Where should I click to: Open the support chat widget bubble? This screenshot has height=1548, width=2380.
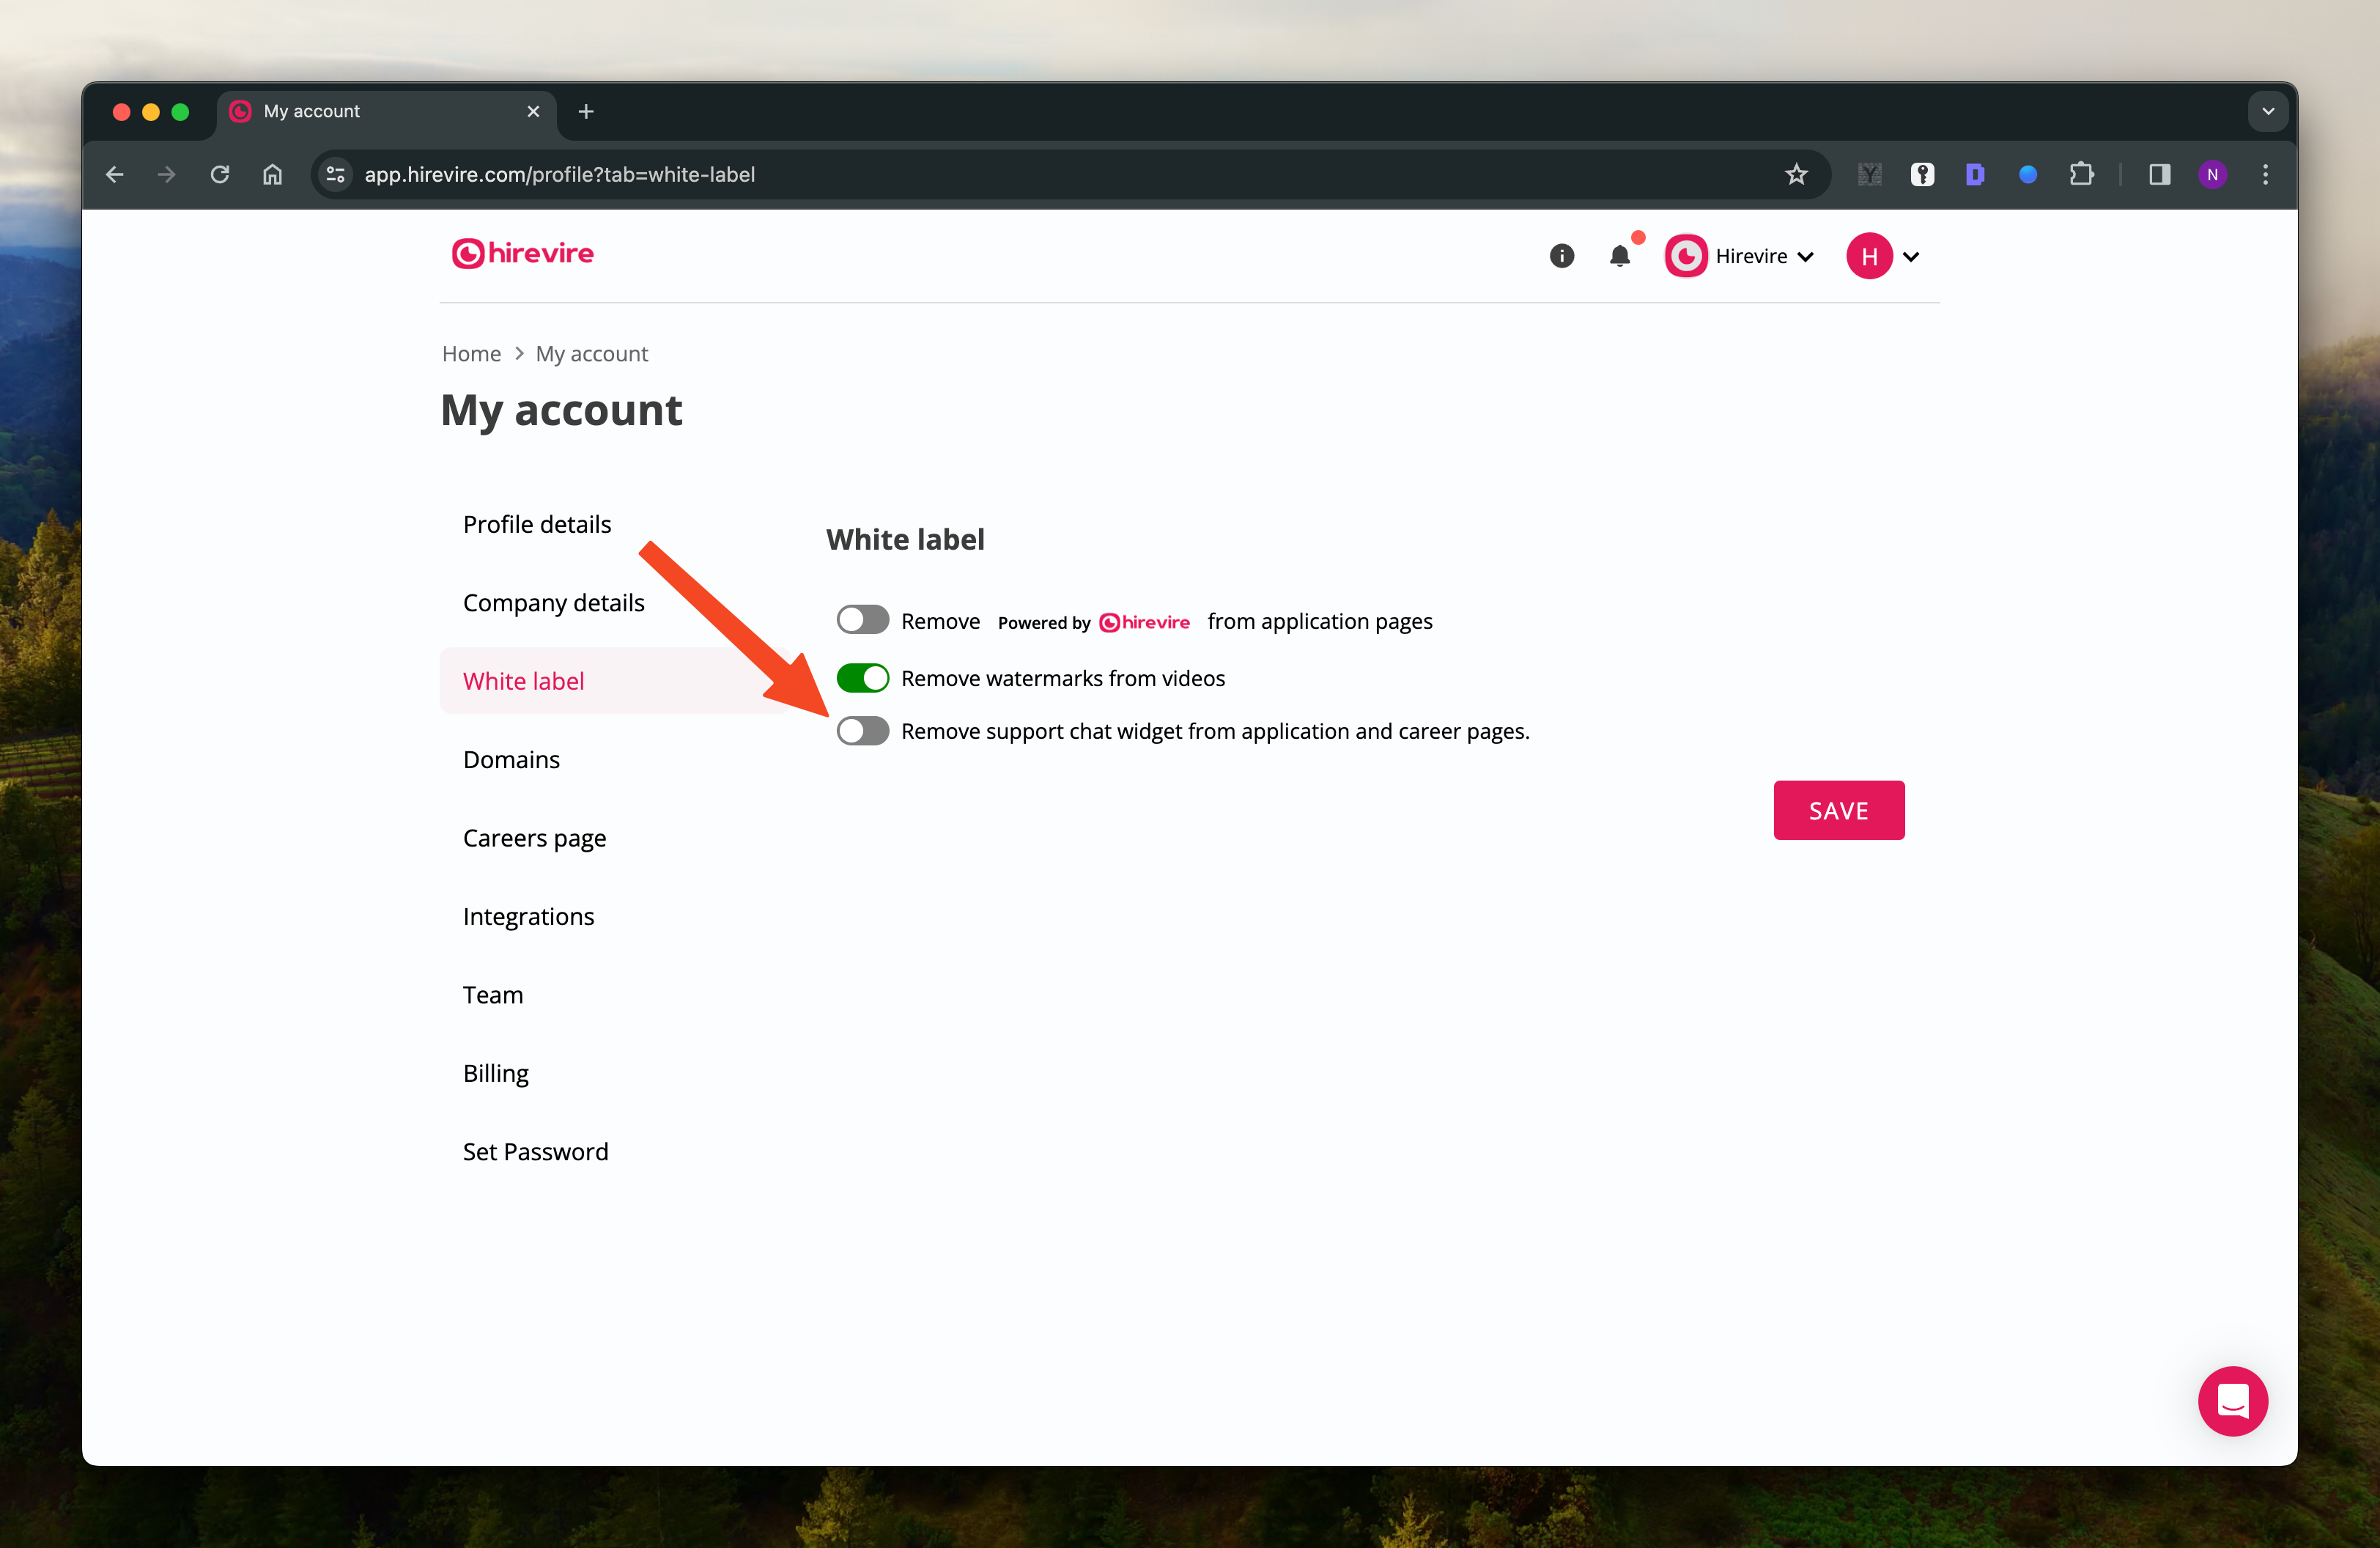coord(2232,1400)
